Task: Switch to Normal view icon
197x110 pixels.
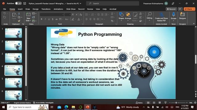Action: tap(148, 103)
